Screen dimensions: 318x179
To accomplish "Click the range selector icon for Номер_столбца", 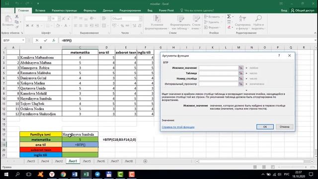I will pyautogui.click(x=240, y=79).
